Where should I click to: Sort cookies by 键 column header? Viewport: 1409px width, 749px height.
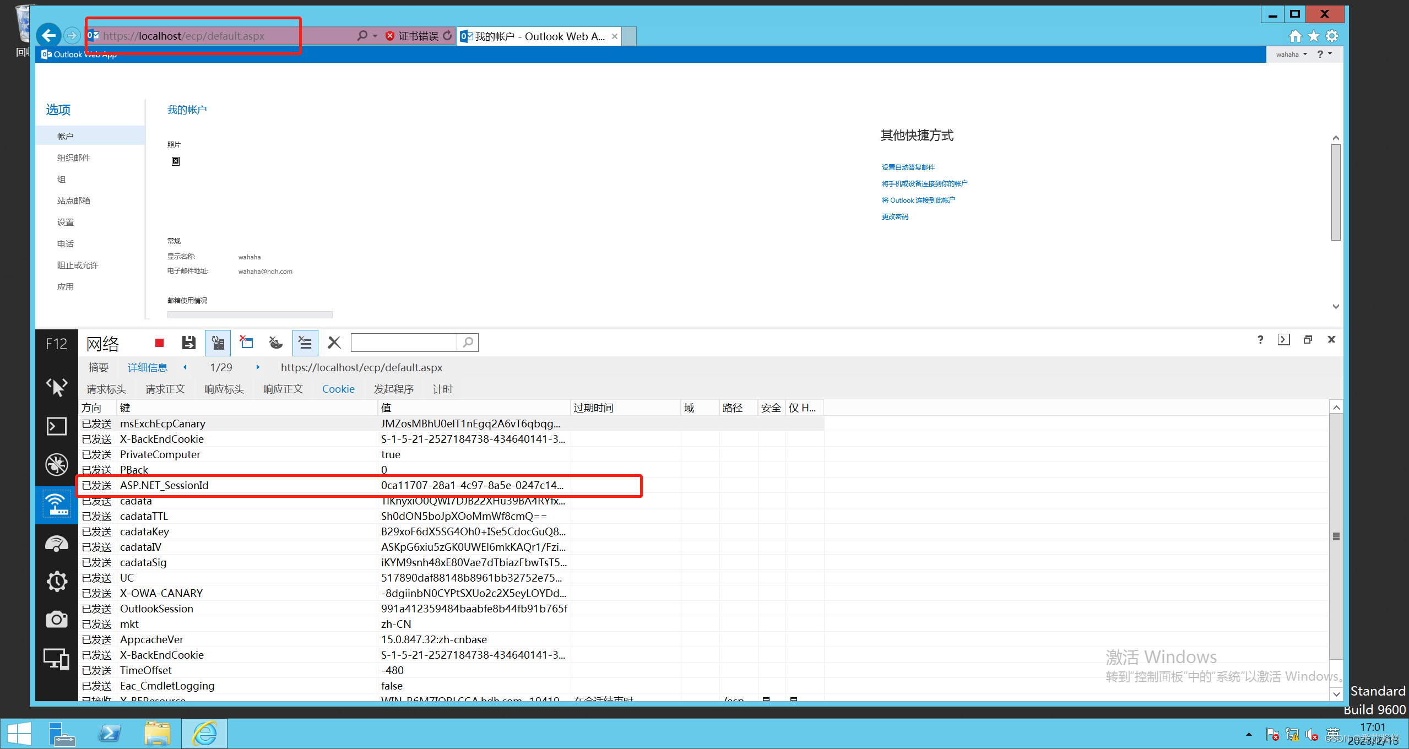247,408
